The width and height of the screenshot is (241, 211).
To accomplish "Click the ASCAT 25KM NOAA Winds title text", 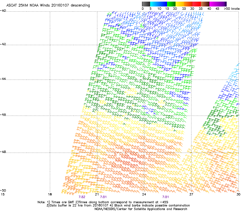I will (48, 5).
